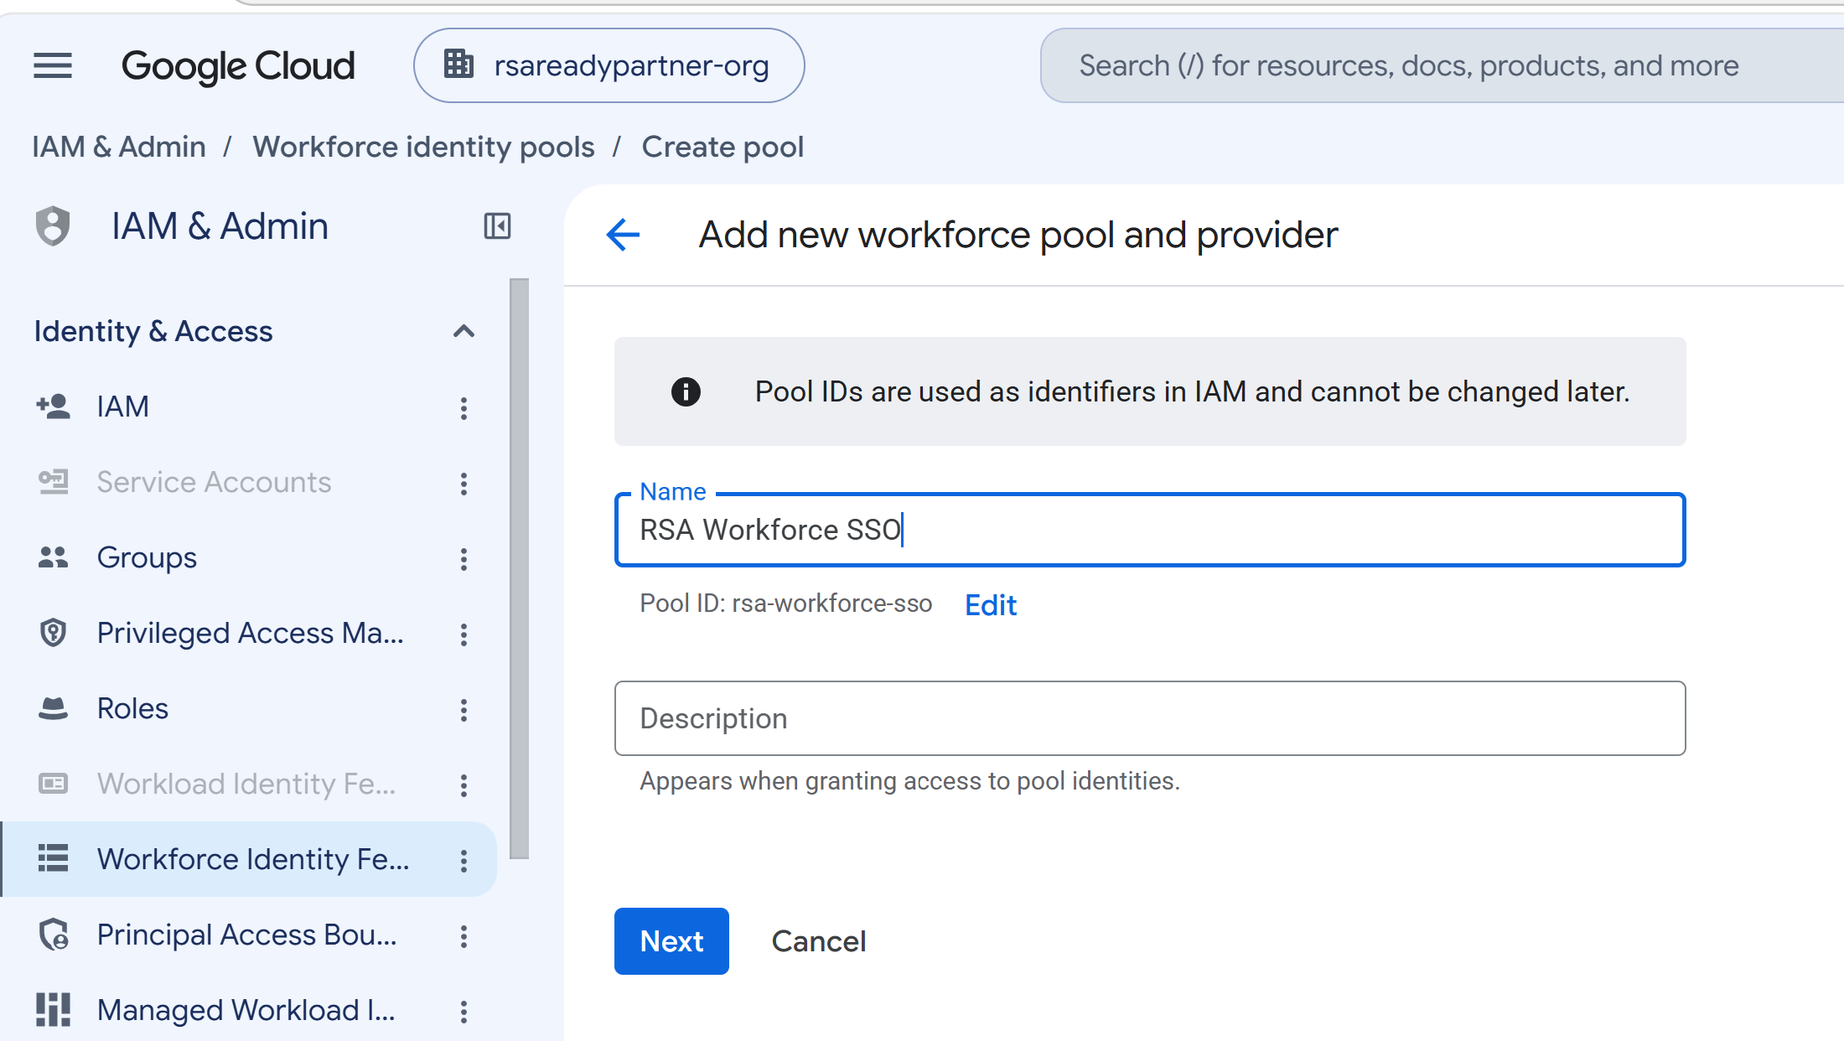Open more options for Principal Access

pos(464,936)
